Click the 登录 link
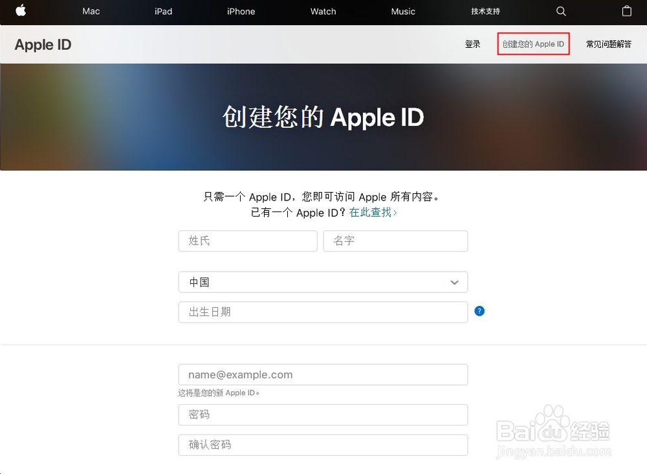 [472, 44]
